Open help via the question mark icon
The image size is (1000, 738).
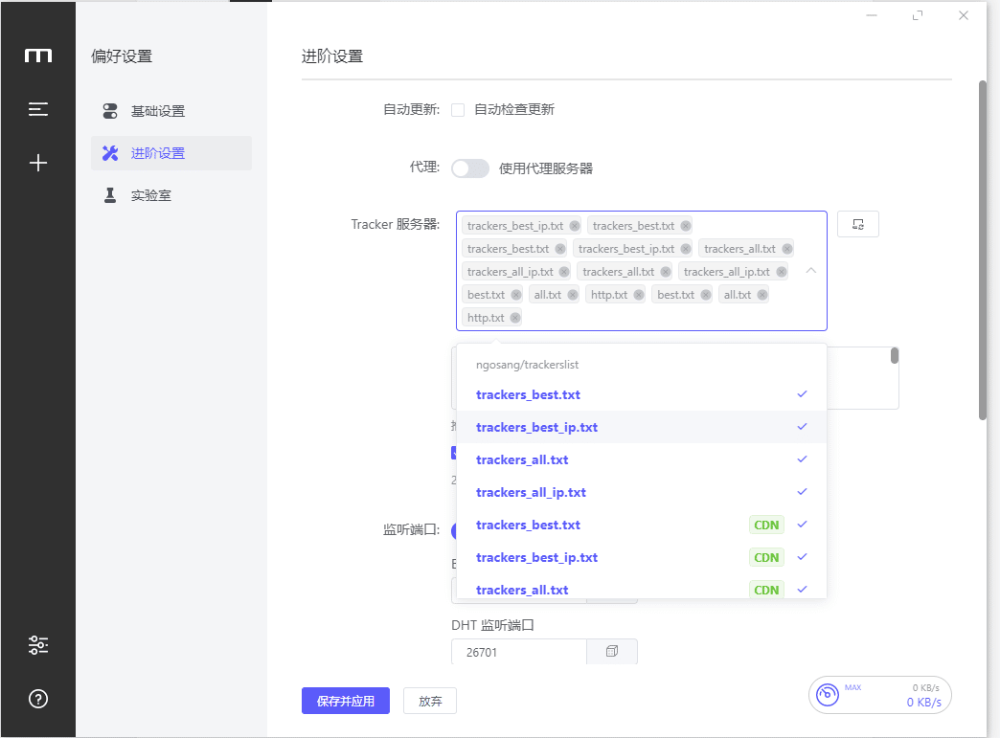tap(38, 699)
